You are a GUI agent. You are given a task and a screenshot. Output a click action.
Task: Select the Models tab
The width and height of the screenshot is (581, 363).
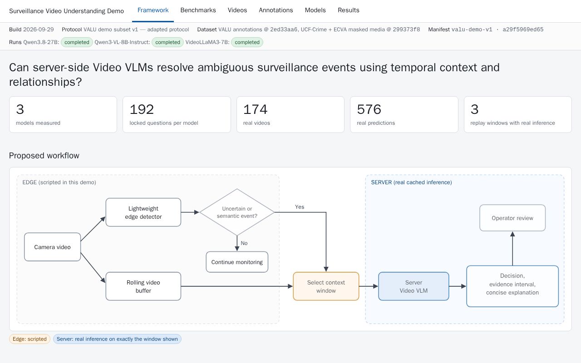tap(315, 10)
